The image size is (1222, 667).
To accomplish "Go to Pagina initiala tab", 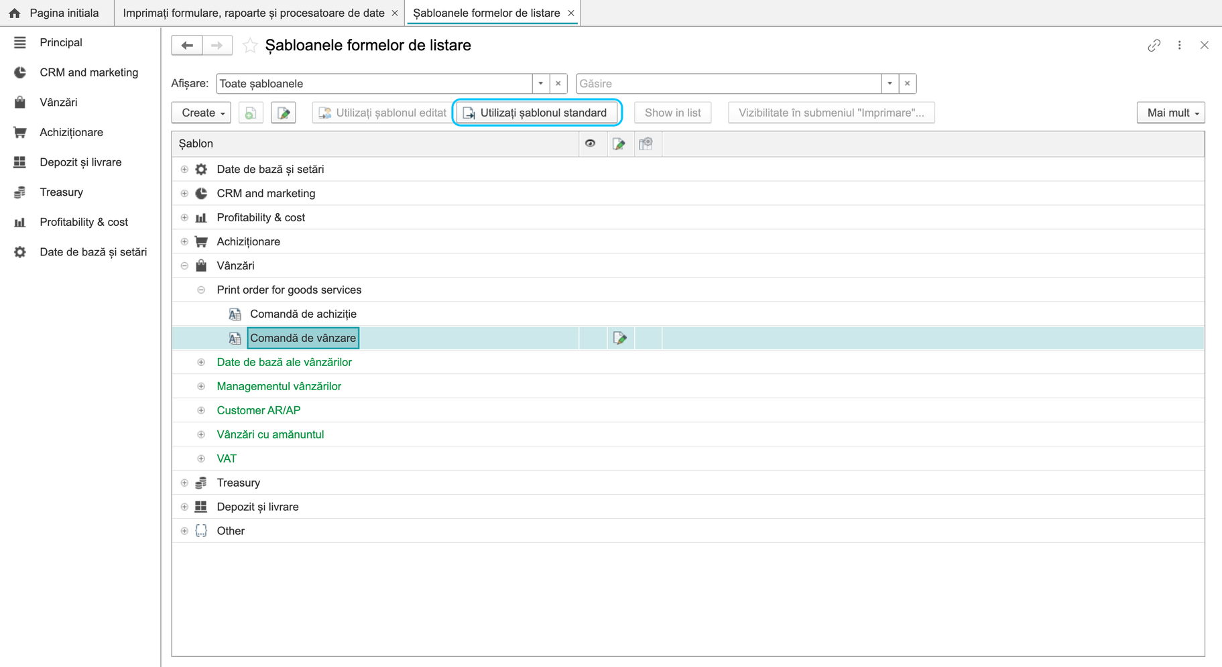I will [x=56, y=13].
